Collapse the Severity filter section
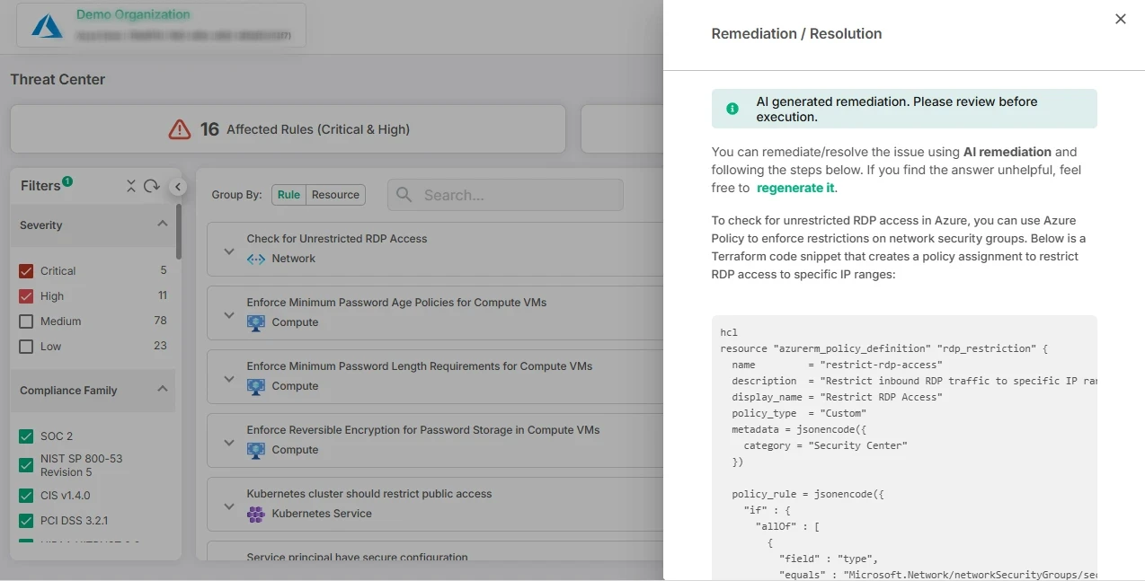The image size is (1145, 581). coord(162,224)
